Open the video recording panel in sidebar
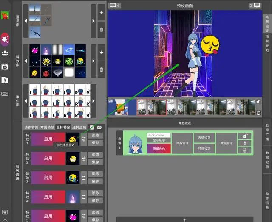Image resolution: width=272 pixels, height=222 pixels. coord(5,67)
